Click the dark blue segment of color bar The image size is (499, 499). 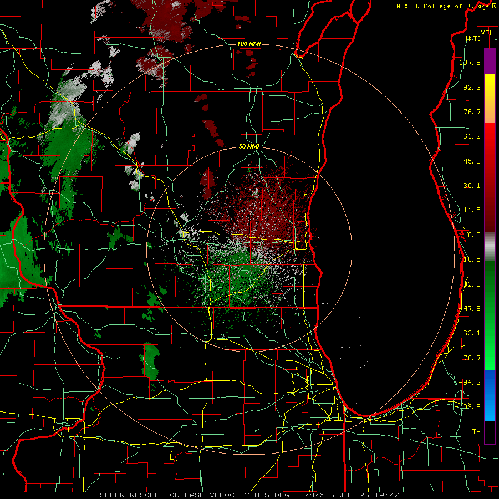point(490,382)
